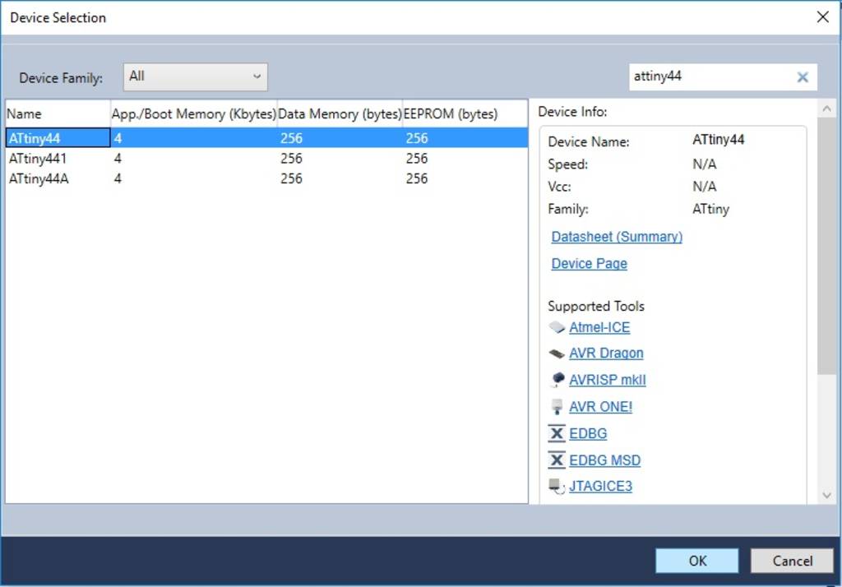Viewport: 842px width, 587px height.
Task: Click the Atmel-ICE tool icon
Action: (x=557, y=327)
